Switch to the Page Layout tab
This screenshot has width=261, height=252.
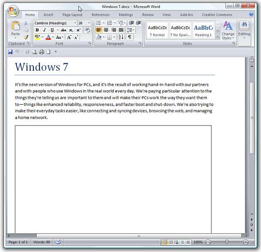pyautogui.click(x=72, y=15)
